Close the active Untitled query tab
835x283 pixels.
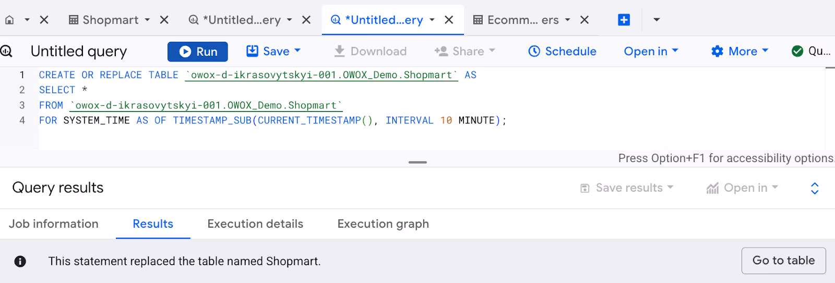pyautogui.click(x=449, y=20)
